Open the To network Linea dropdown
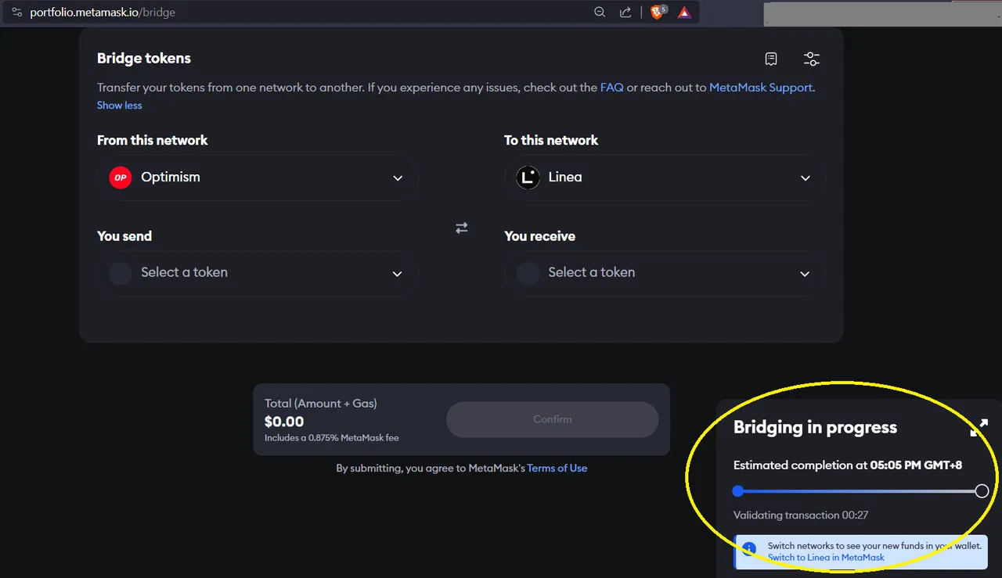The width and height of the screenshot is (1002, 578). tap(665, 178)
